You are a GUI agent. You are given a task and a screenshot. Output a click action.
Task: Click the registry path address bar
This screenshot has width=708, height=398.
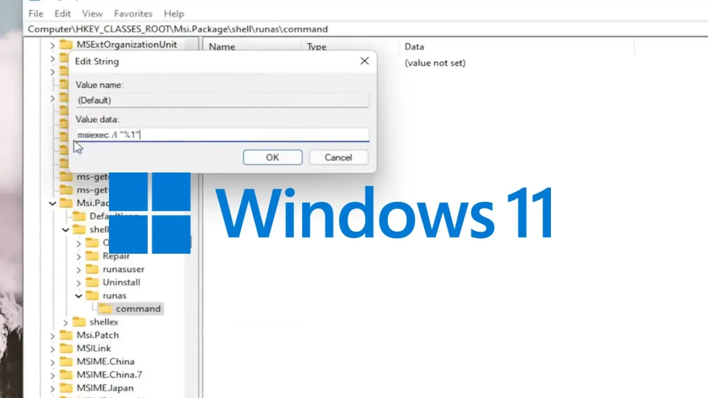365,29
